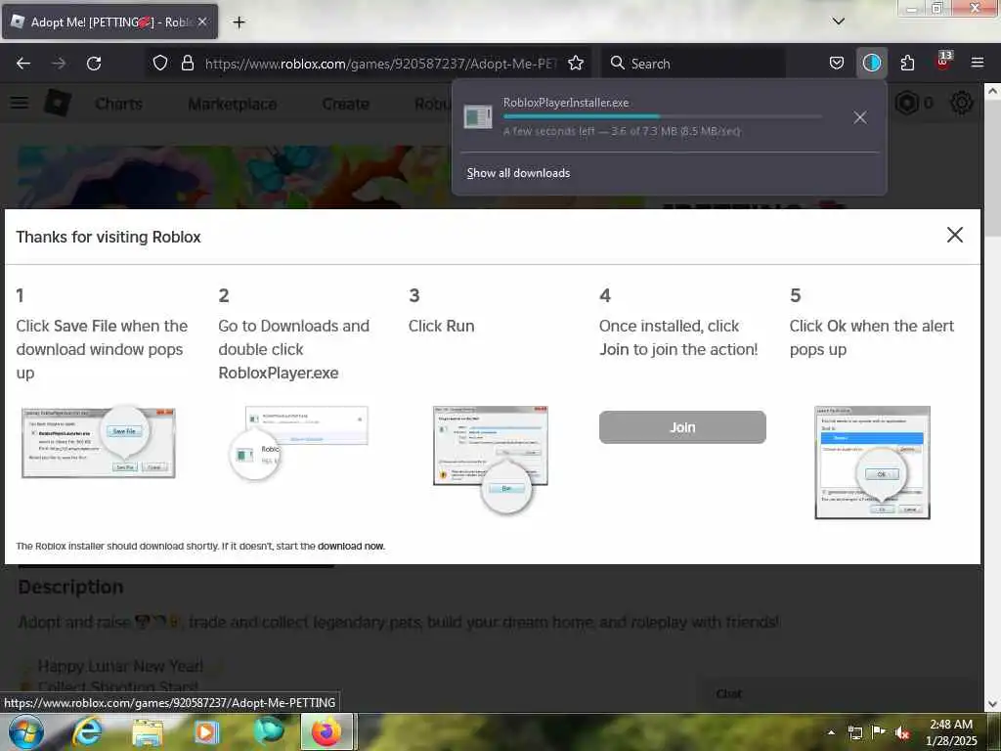Open the Action Center flag icon
Image resolution: width=1001 pixels, height=751 pixels.
tap(879, 731)
